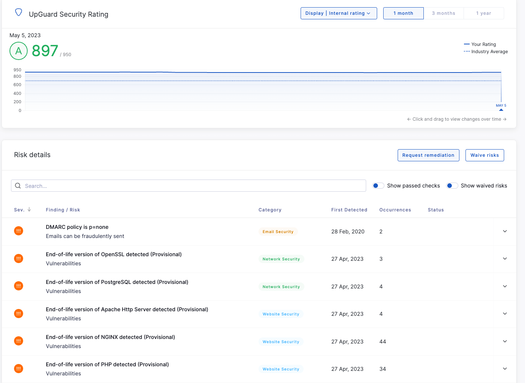Click the Waive risks button
The width and height of the screenshot is (525, 383).
click(485, 155)
